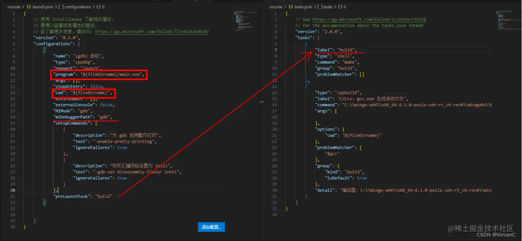Click the comment "// 使用 IntelliSense 了解相关属性。"

point(74,19)
